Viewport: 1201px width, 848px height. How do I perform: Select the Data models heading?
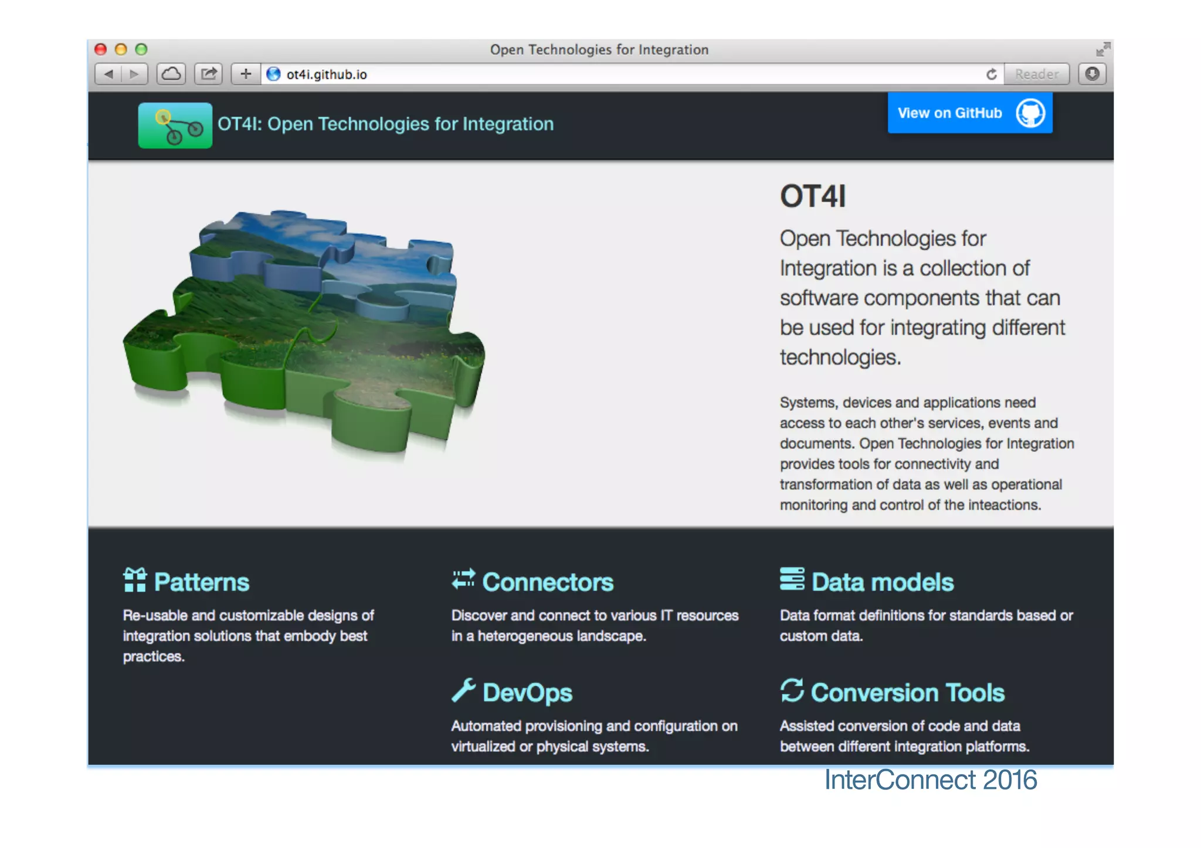882,582
